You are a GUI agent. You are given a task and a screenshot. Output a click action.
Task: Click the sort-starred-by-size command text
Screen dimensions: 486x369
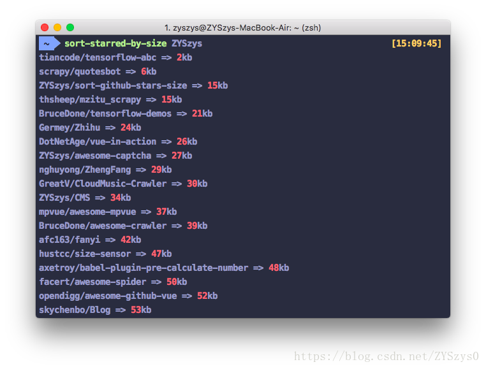(115, 44)
